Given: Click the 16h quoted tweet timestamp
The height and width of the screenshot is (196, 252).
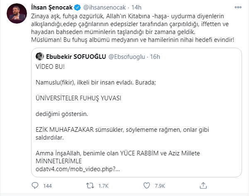Looking at the screenshot, I should 155,57.
